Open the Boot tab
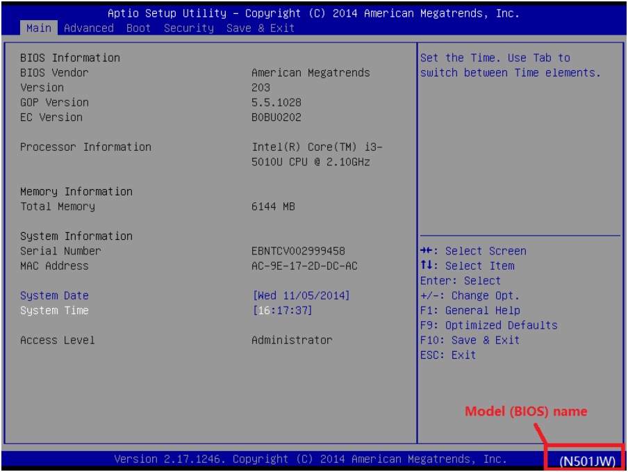 [138, 28]
